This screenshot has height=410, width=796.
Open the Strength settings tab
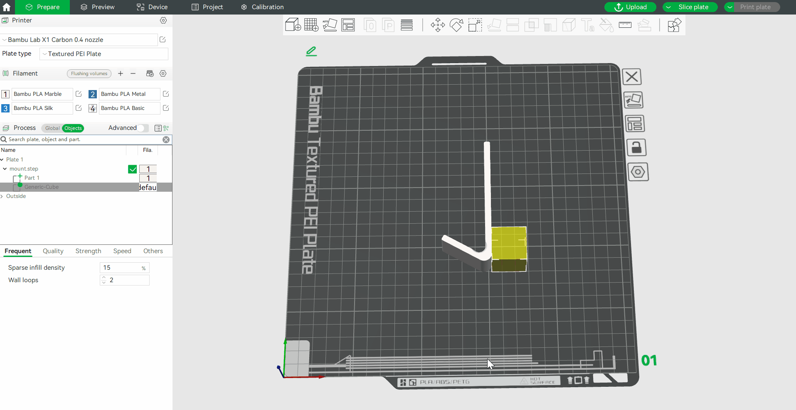[x=88, y=251]
